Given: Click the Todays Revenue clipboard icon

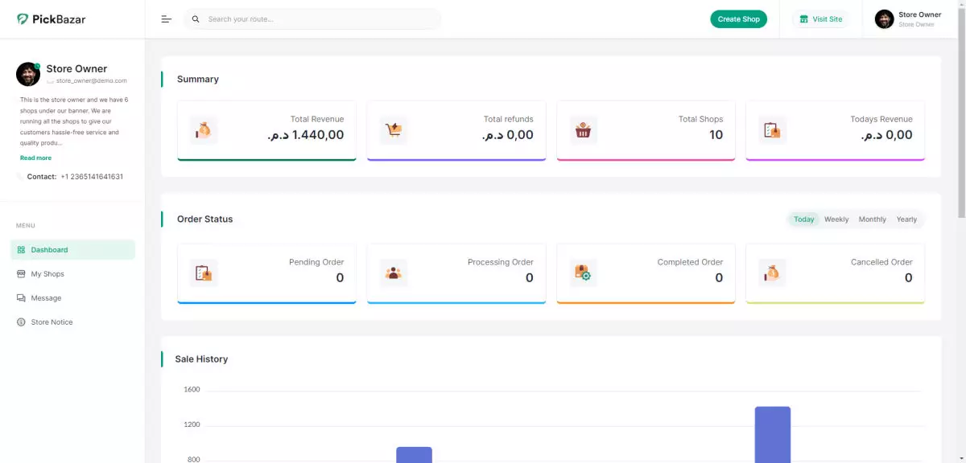Looking at the screenshot, I should [x=772, y=129].
